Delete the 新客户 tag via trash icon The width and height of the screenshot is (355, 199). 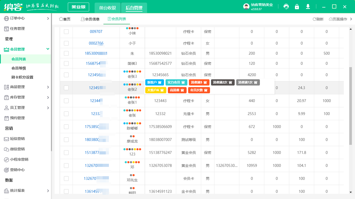160,82
